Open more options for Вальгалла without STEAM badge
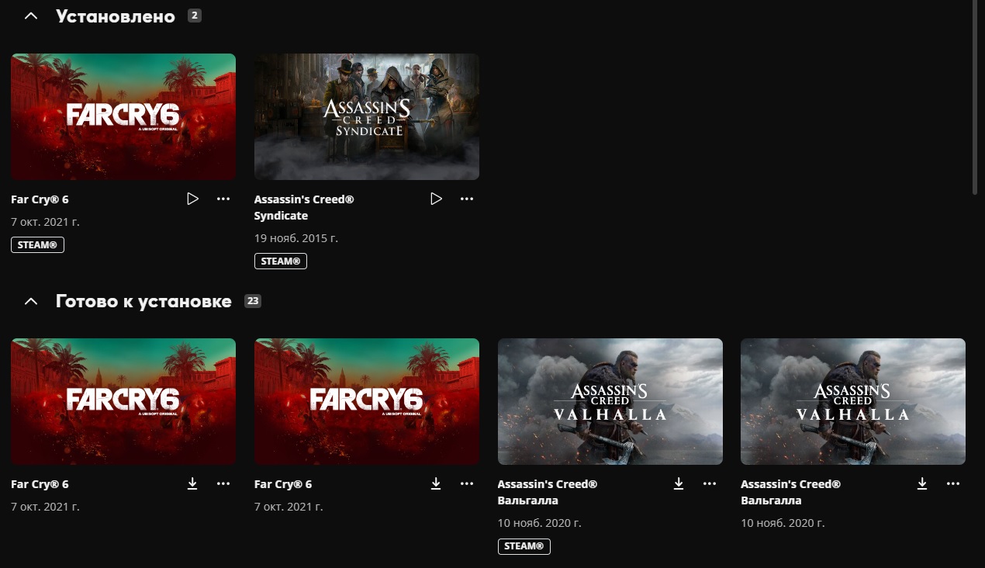This screenshot has width=985, height=568. pos(953,483)
